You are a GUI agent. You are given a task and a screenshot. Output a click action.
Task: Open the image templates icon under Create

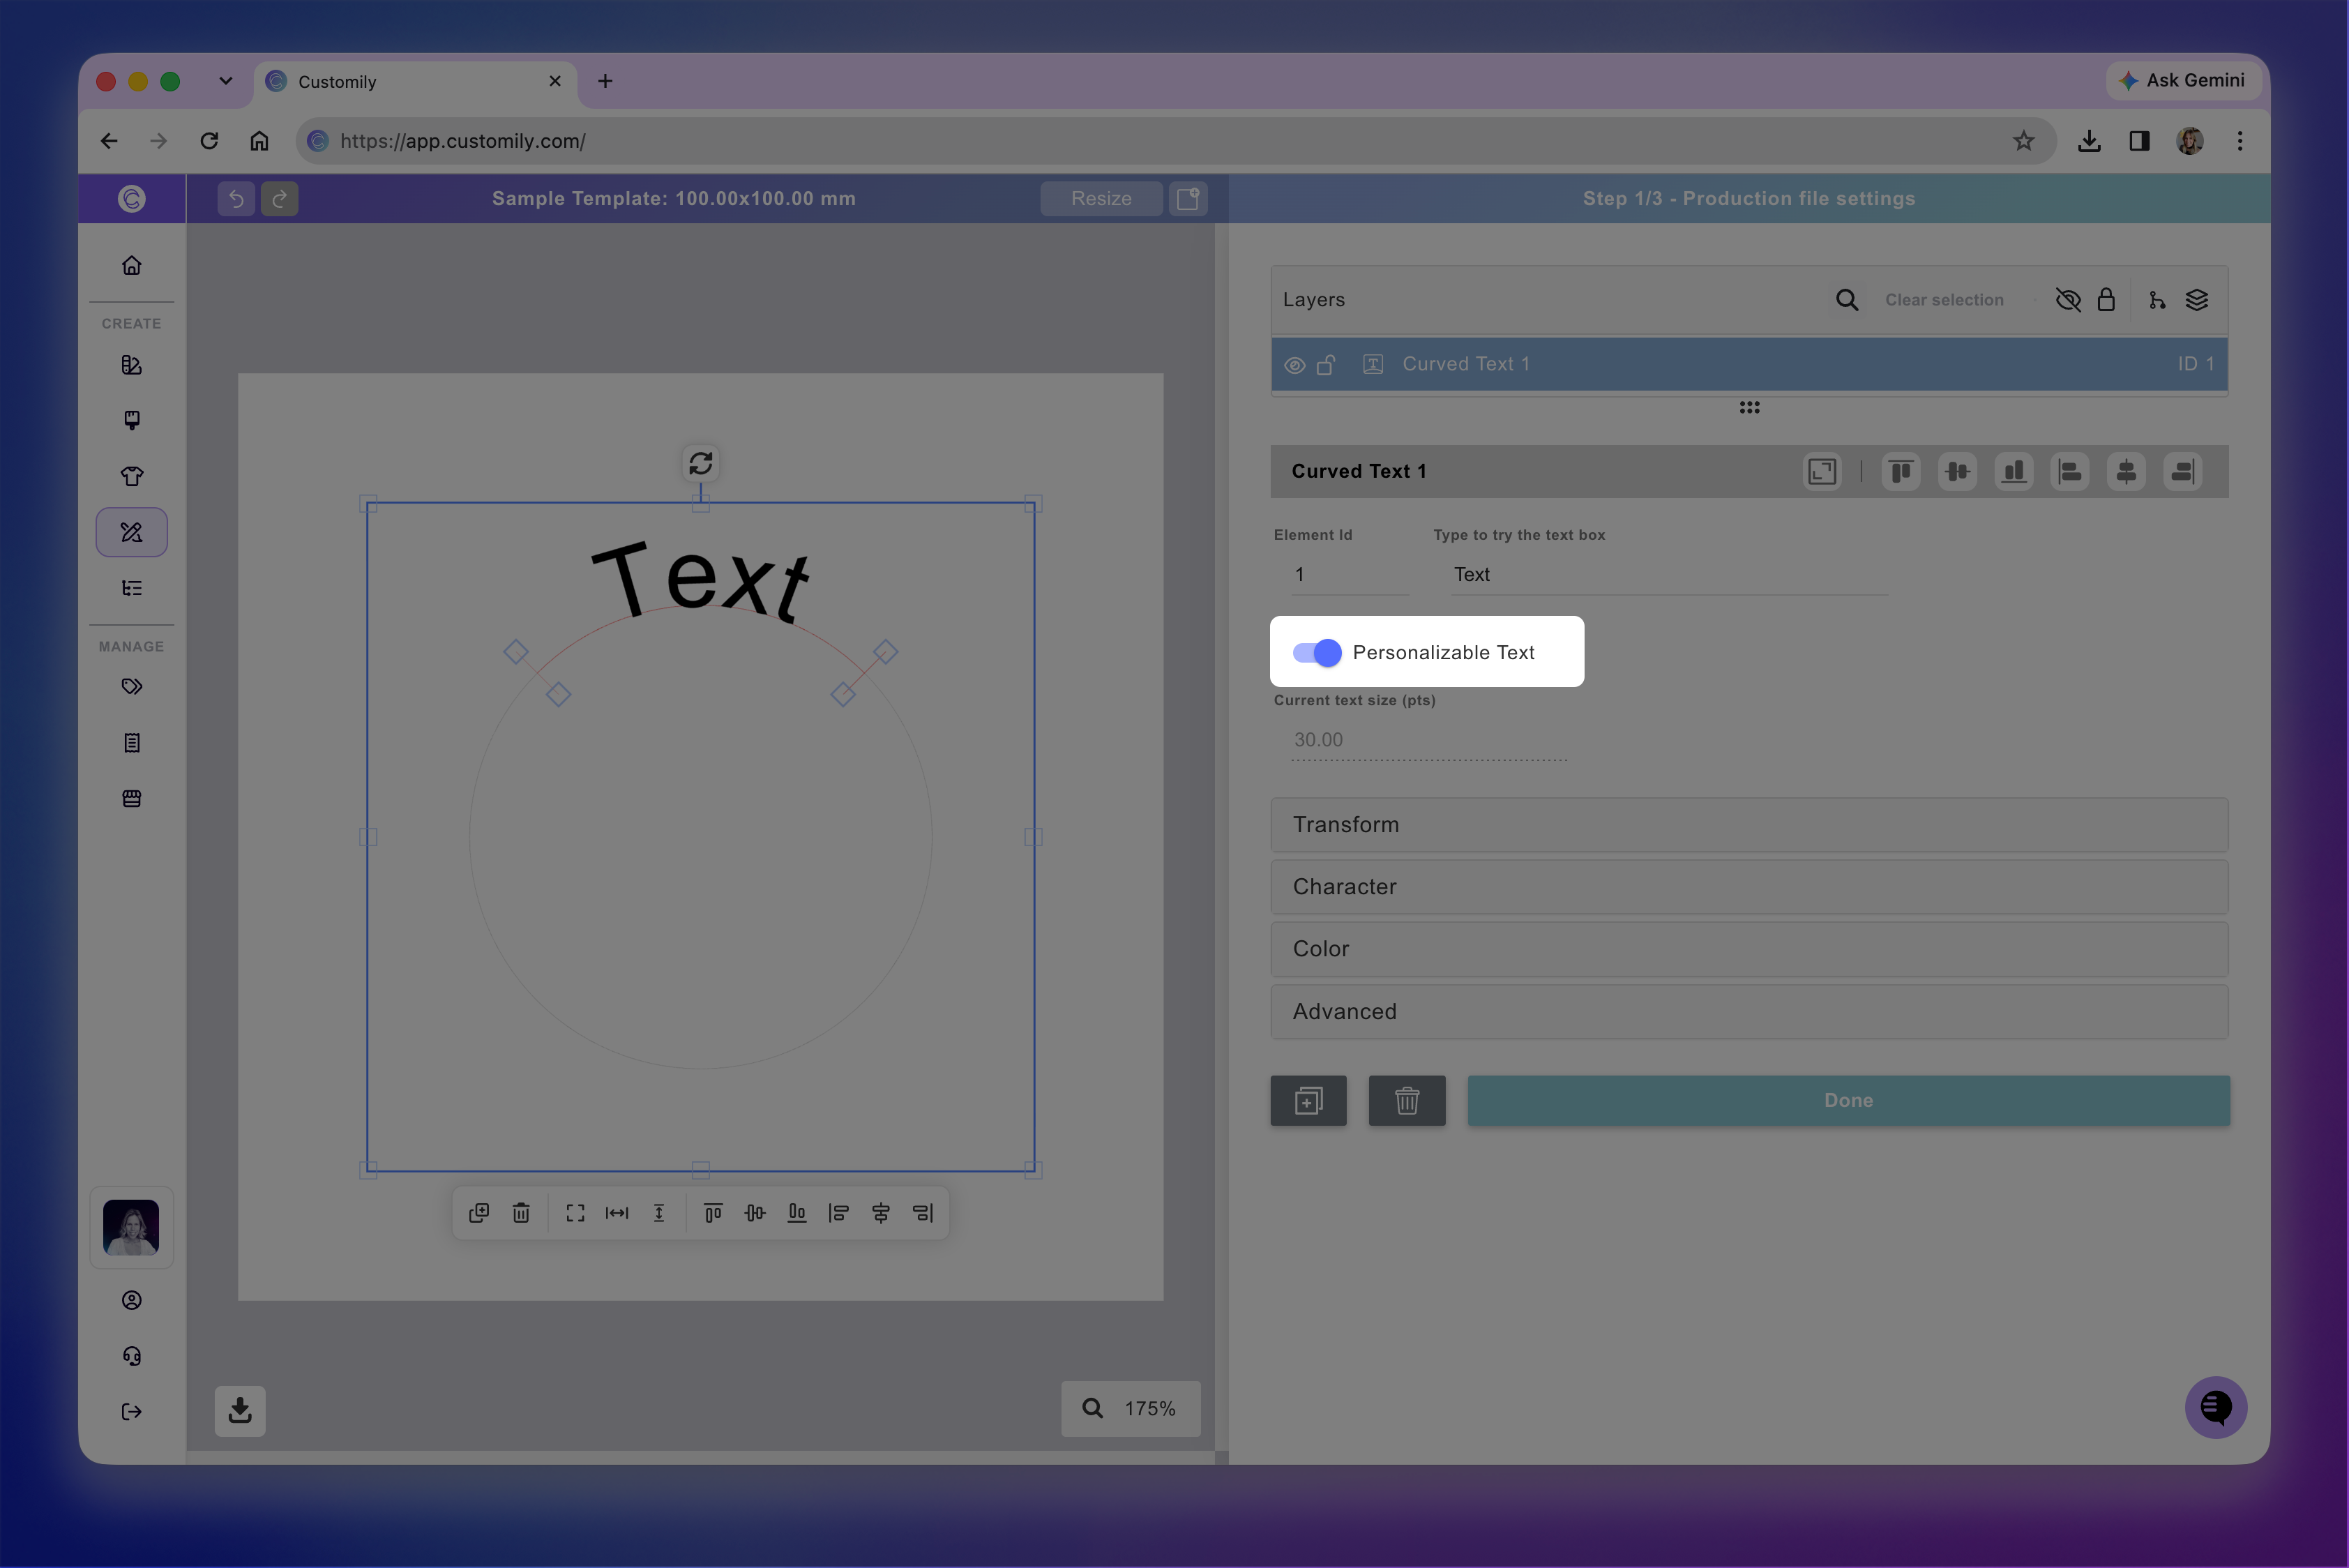(132, 365)
